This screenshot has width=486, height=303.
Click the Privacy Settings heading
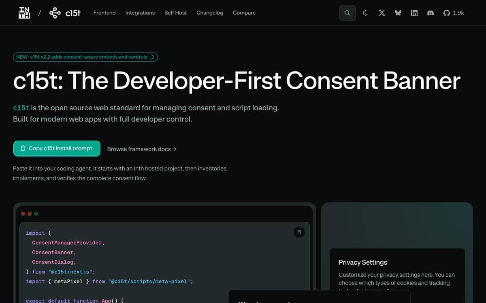tap(363, 262)
